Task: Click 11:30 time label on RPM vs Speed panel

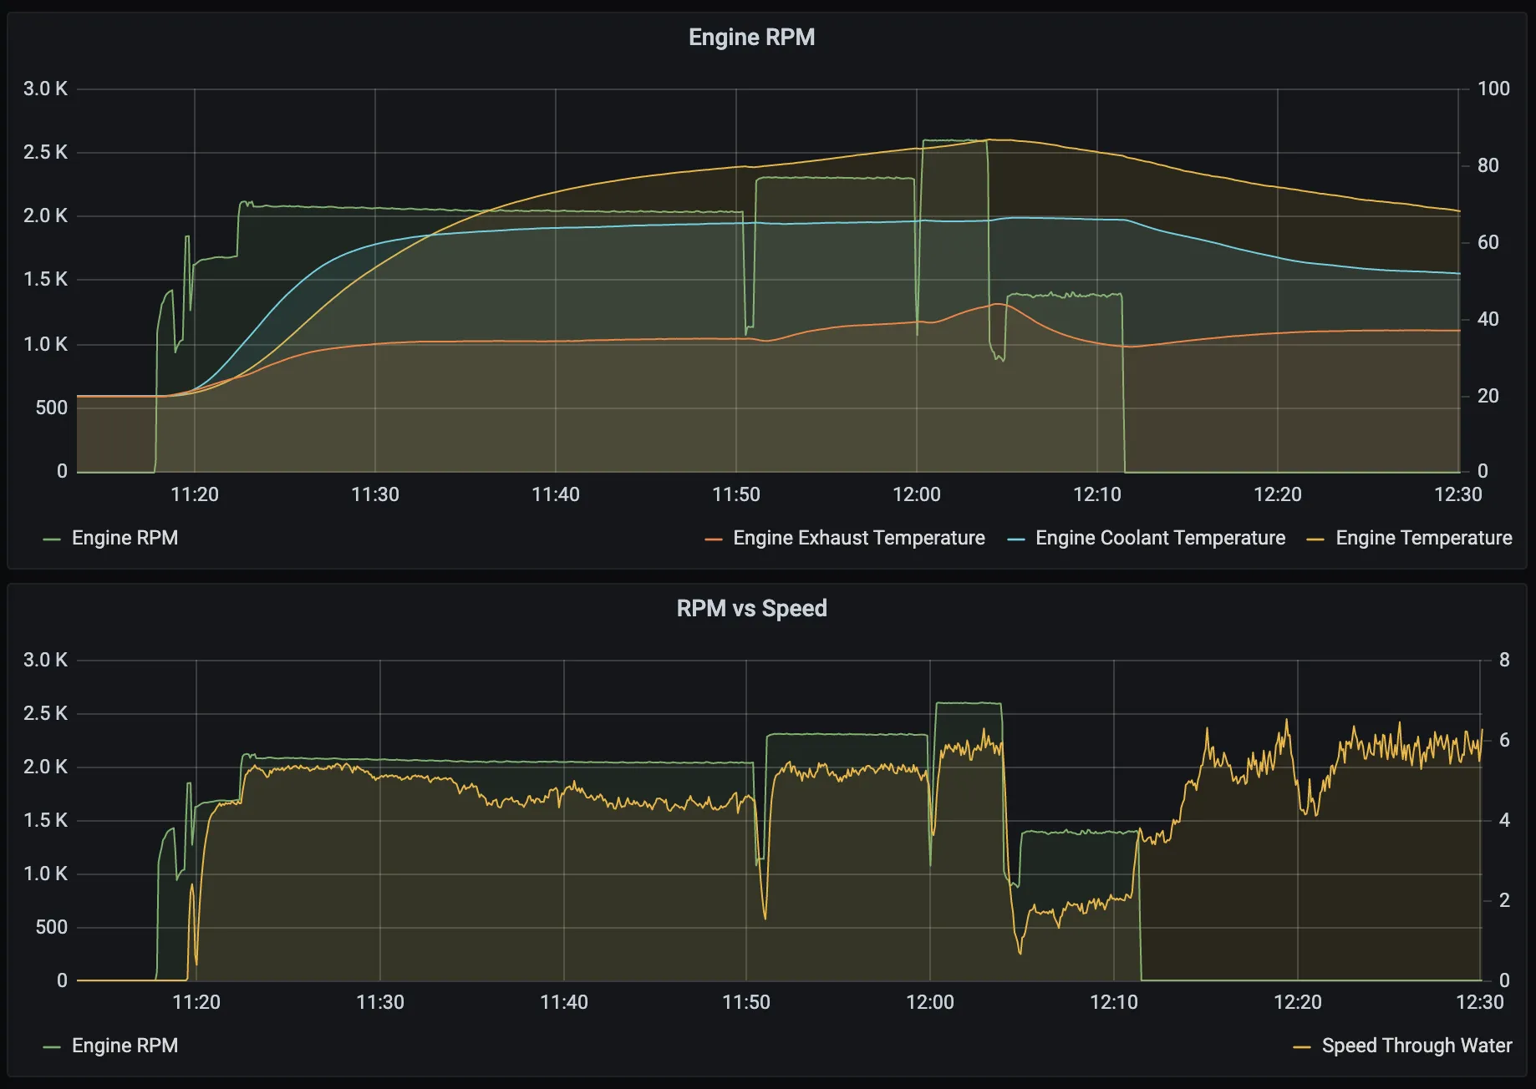Action: click(379, 1002)
